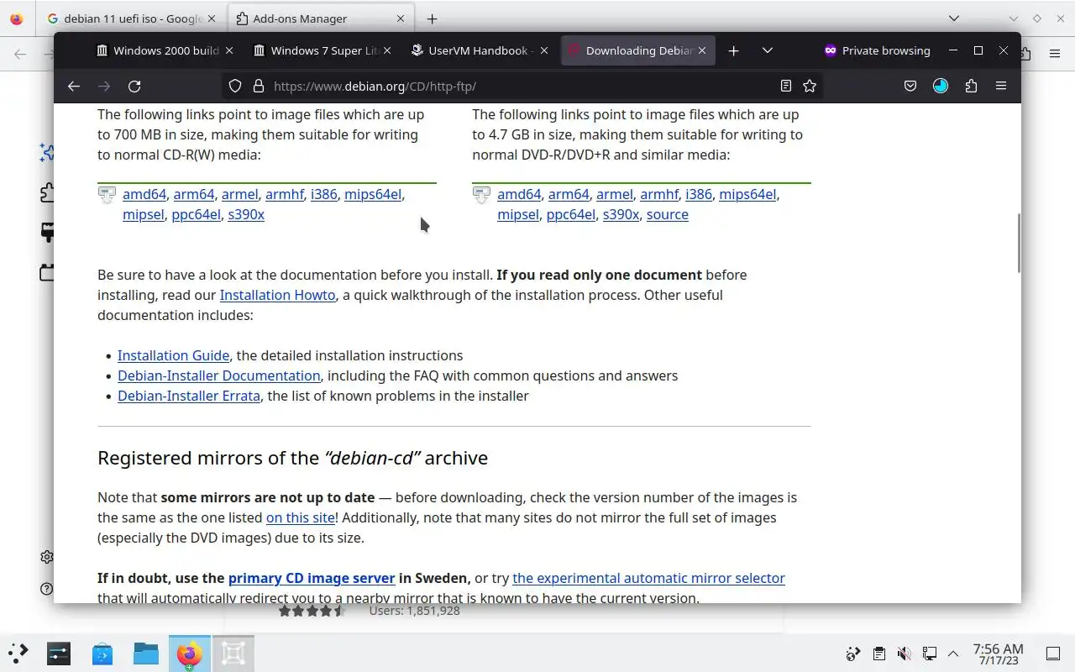The image size is (1075, 672).
Task: Open the clipboard tray icon
Action: tap(878, 654)
